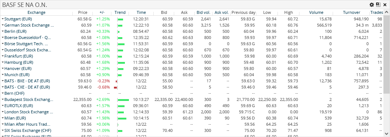390x137 pixels.
Task: Sort by the Exchange column header
Action: pos(37,12)
